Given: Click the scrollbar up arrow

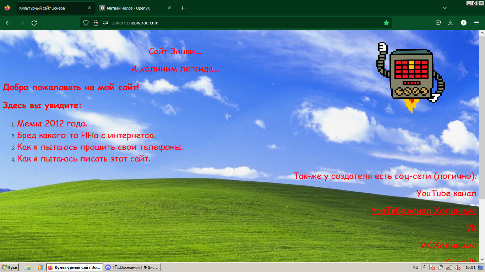Looking at the screenshot, I should point(482,33).
